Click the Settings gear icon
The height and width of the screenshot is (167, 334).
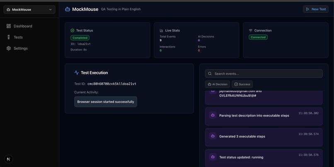coord(9,48)
